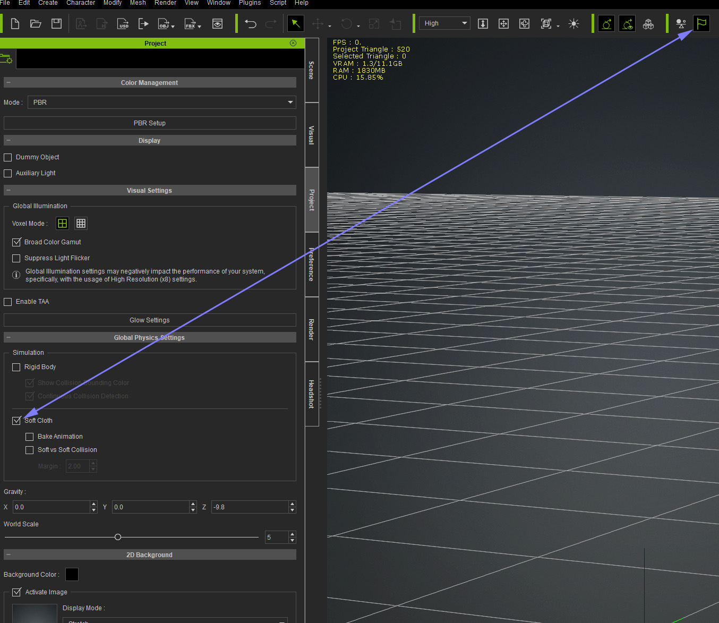This screenshot has width=719, height=623.
Task: Select the Rotate tool icon
Action: pyautogui.click(x=346, y=24)
